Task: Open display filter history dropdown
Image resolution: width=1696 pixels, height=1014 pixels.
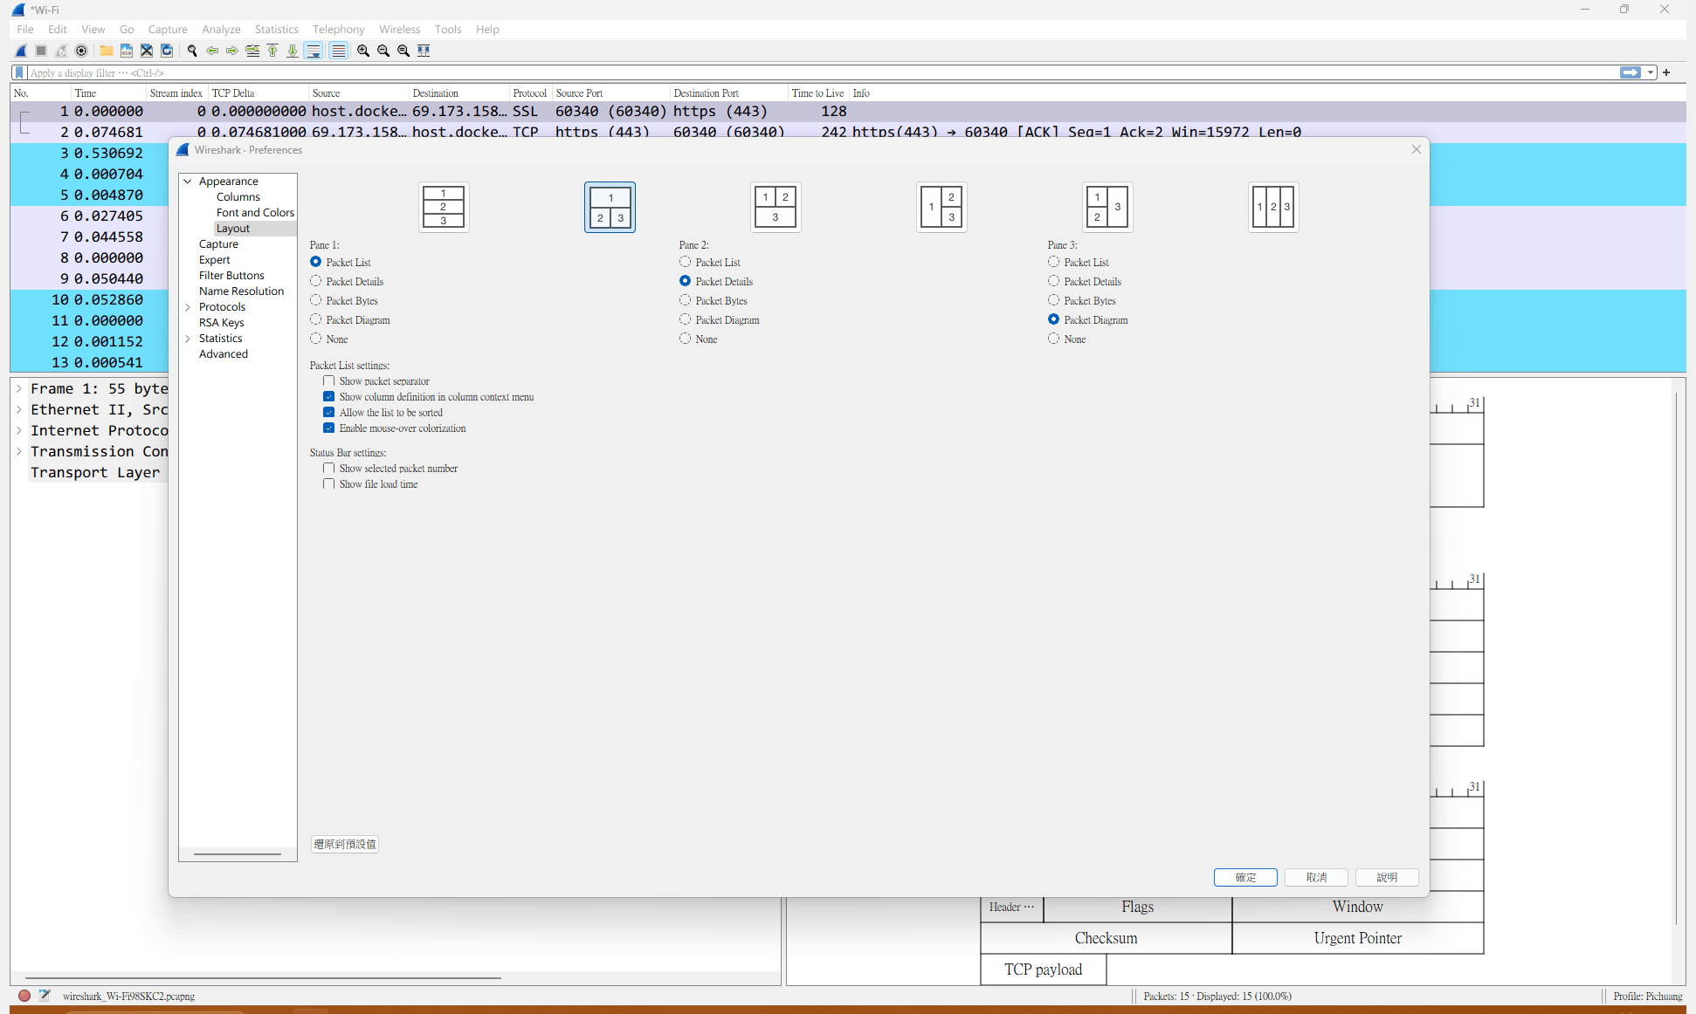Action: click(x=1651, y=72)
